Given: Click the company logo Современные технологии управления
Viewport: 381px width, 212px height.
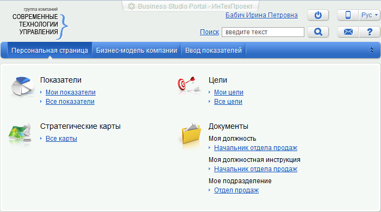Looking at the screenshot, I should 40,23.
